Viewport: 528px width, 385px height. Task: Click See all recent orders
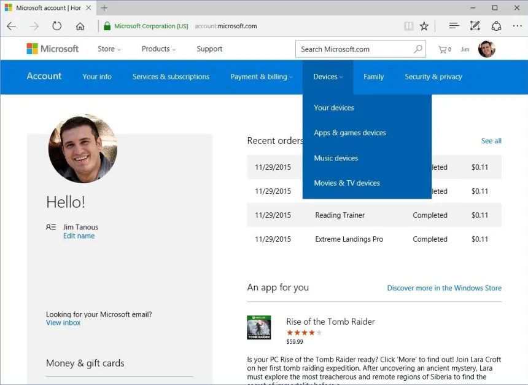pos(491,141)
